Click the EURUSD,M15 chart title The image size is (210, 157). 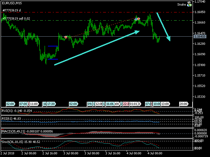(12, 3)
